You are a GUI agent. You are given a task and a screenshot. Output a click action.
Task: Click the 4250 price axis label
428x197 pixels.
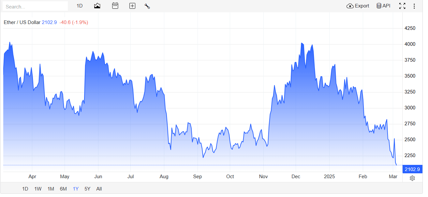[x=410, y=28]
